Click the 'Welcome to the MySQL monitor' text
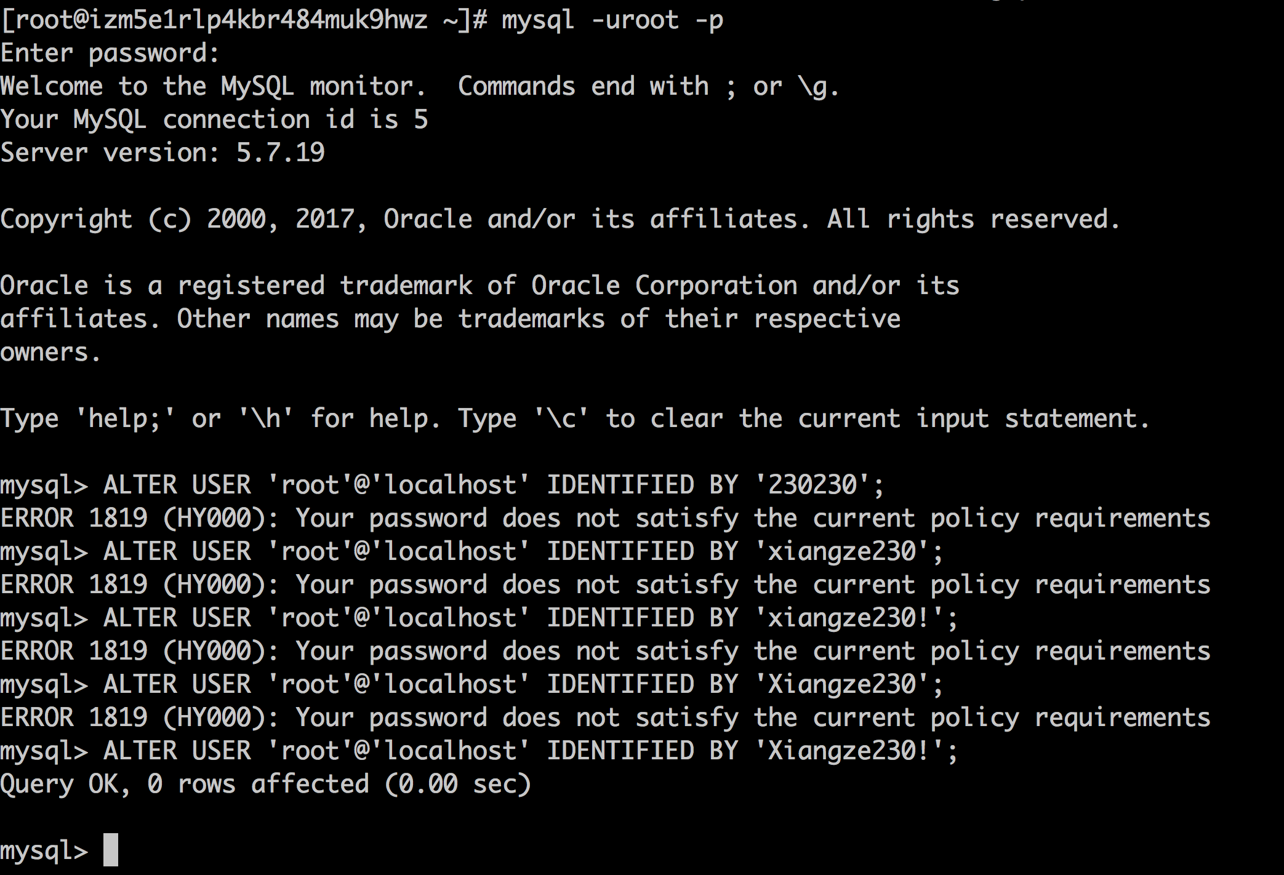 point(212,86)
